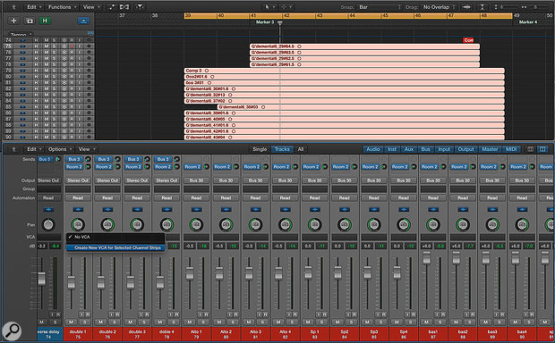
Task: Open the Drag No Overlap dropdown
Action: pos(439,7)
